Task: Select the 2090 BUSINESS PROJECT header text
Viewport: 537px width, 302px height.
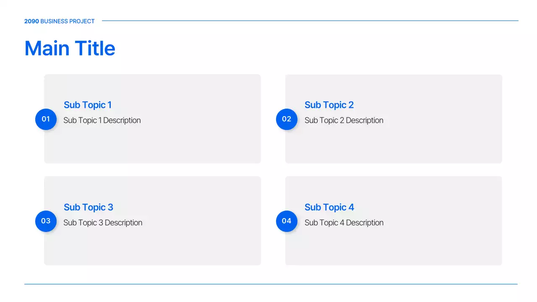Action: click(x=60, y=21)
